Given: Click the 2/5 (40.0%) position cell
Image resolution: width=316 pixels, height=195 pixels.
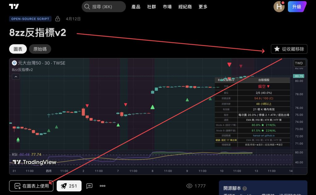Looking at the screenshot, I should [264, 93].
